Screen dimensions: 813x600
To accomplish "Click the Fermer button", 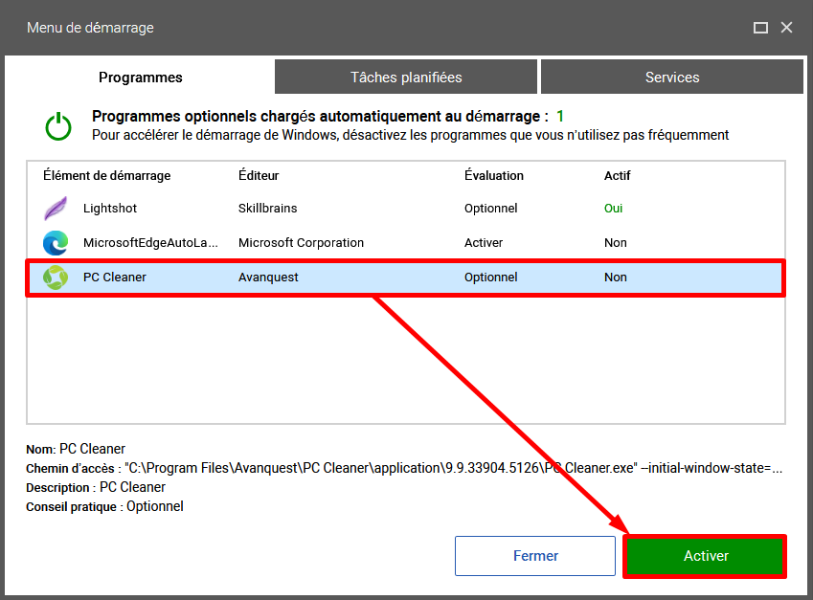I will [x=535, y=556].
